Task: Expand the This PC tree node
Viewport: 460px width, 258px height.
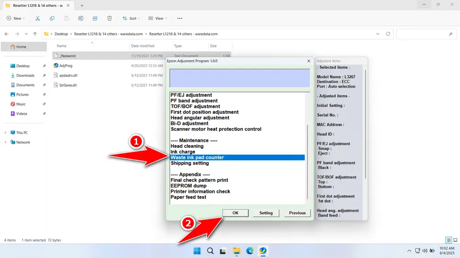Action: pos(5,133)
